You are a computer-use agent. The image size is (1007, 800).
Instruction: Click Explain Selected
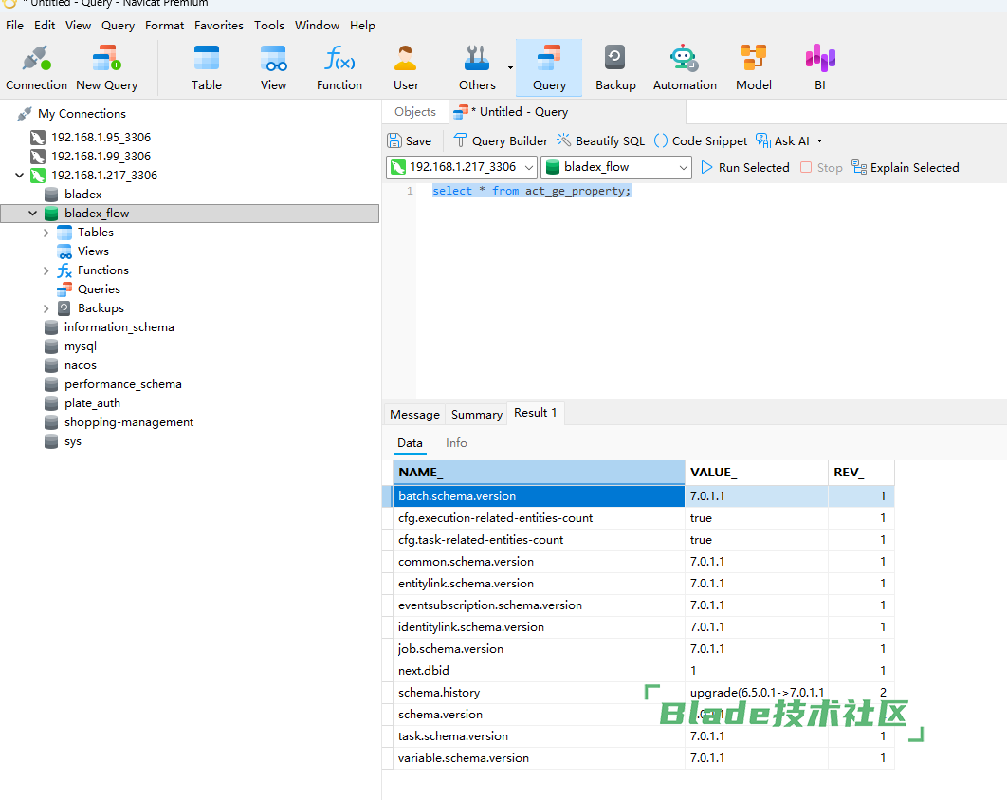pyautogui.click(x=906, y=167)
